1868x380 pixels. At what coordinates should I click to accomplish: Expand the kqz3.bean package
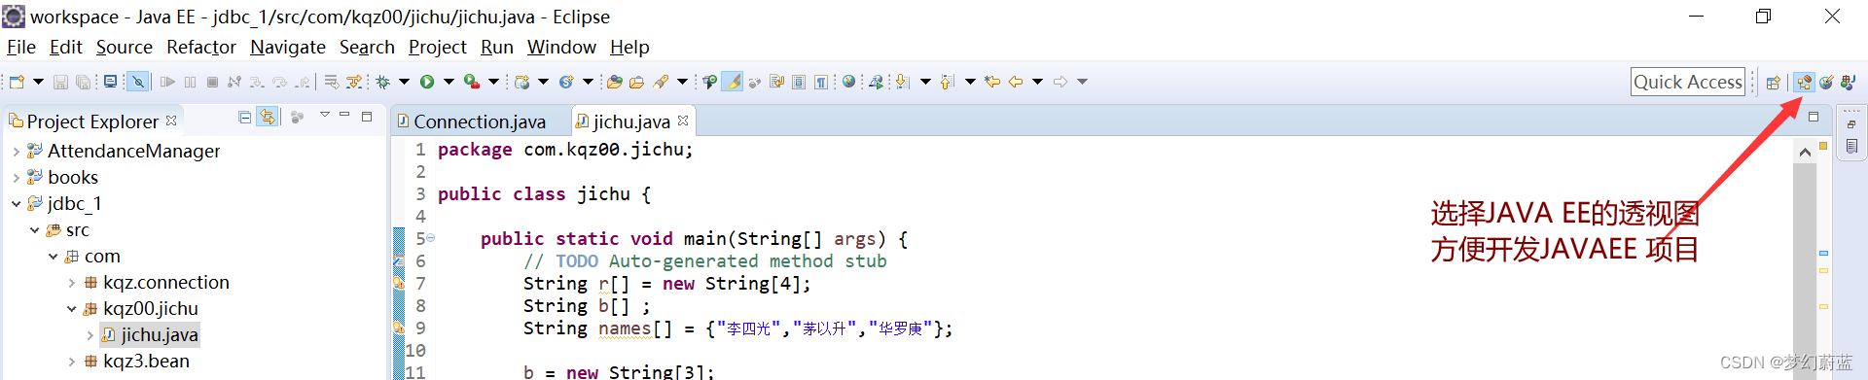(71, 361)
